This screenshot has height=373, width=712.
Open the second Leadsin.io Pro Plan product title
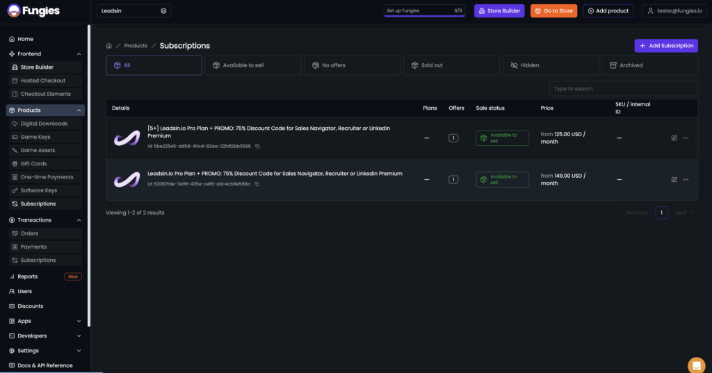point(275,174)
